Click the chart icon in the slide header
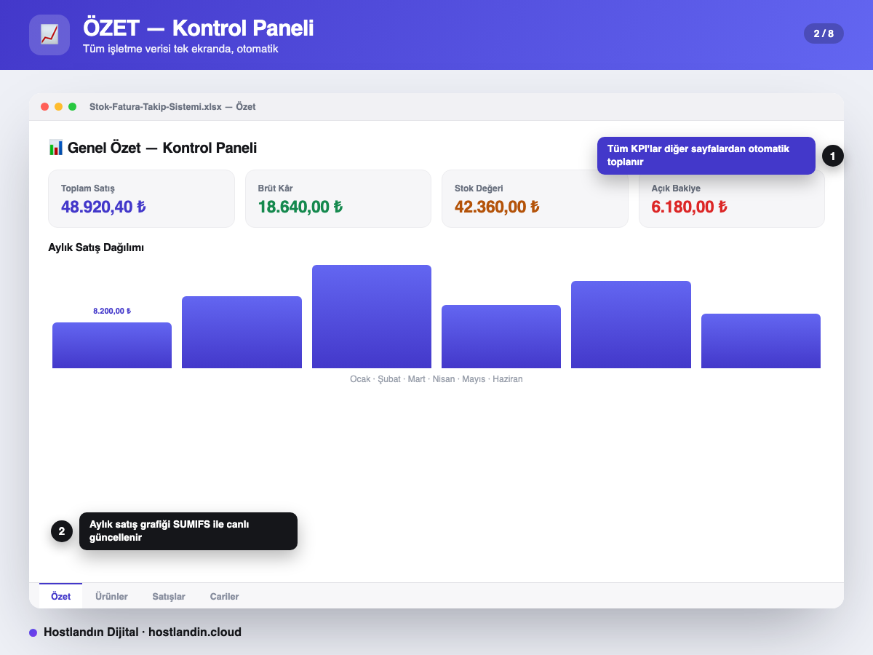Screen dimensions: 873x655 coord(49,34)
